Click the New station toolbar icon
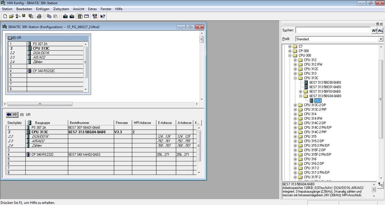This screenshot has height=205, width=385. [x=5, y=16]
